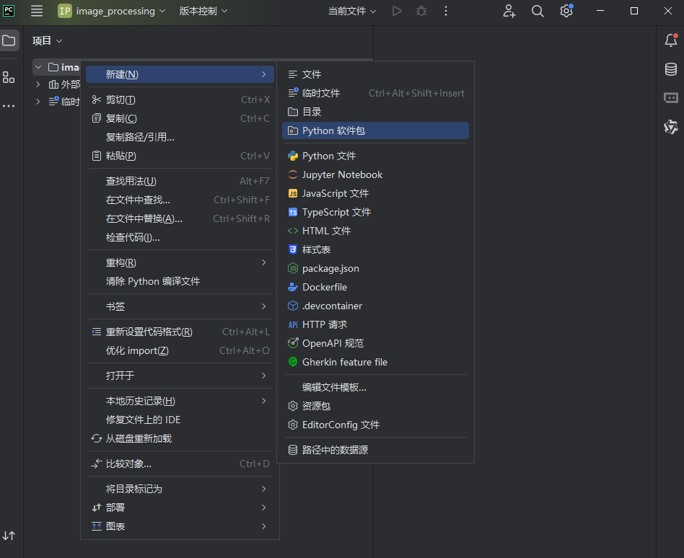This screenshot has width=684, height=558.
Task: Create new OpenAPI 规范 file
Action: (x=376, y=343)
